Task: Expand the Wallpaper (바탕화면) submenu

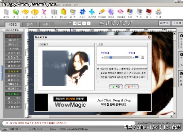Action: tap(13, 61)
